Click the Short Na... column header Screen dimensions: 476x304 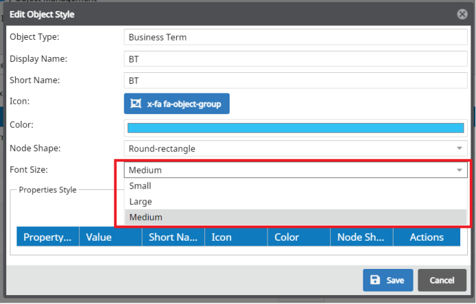[x=173, y=237]
